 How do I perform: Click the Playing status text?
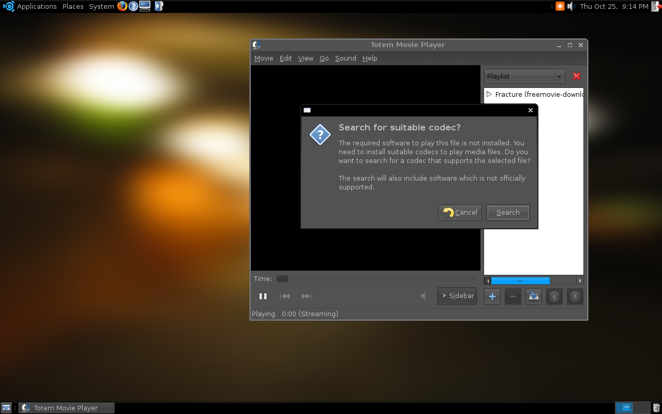(x=263, y=314)
